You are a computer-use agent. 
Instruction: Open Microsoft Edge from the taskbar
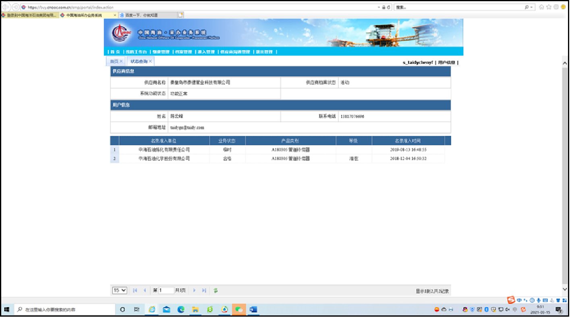[x=181, y=310]
